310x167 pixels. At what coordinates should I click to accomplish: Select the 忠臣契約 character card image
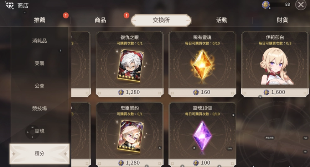pyautogui.click(x=130, y=136)
